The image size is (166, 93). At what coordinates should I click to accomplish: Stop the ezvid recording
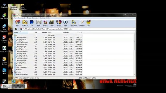18,86
